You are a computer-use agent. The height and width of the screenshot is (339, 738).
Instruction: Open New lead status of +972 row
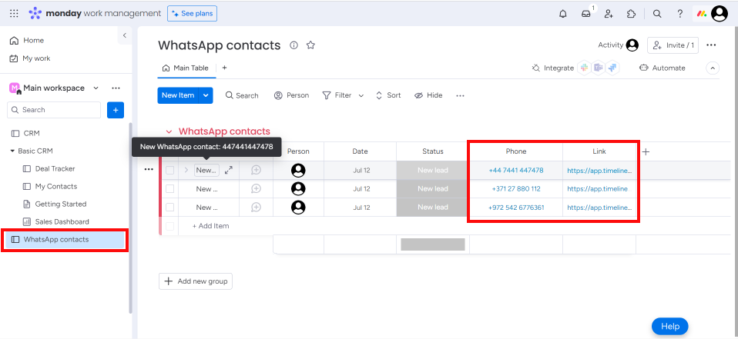coord(432,207)
